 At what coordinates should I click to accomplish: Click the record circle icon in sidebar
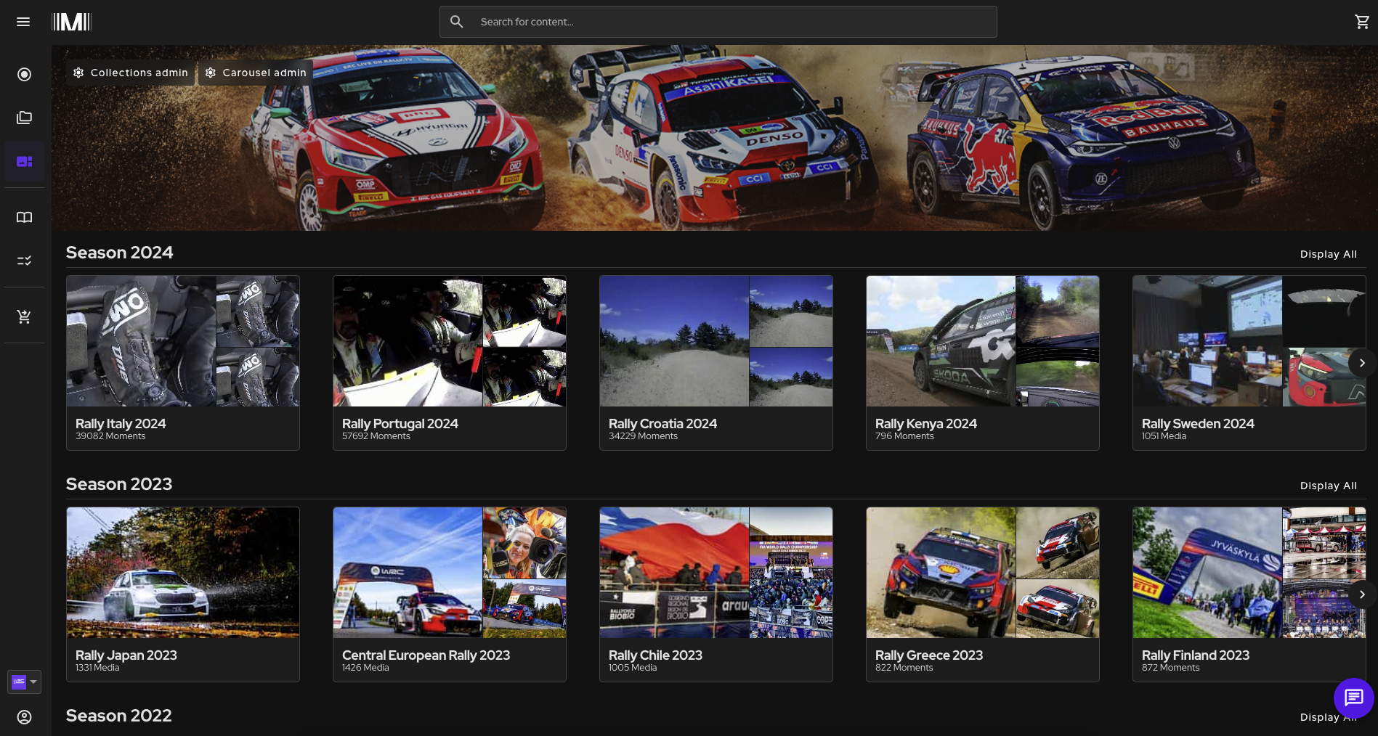(x=24, y=74)
